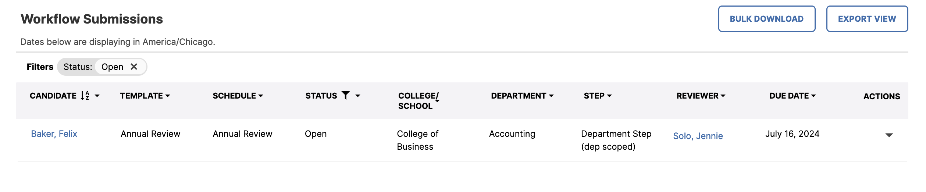This screenshot has width=926, height=192.
Task: Click the July 16, 2024 due date cell
Action: click(x=793, y=134)
